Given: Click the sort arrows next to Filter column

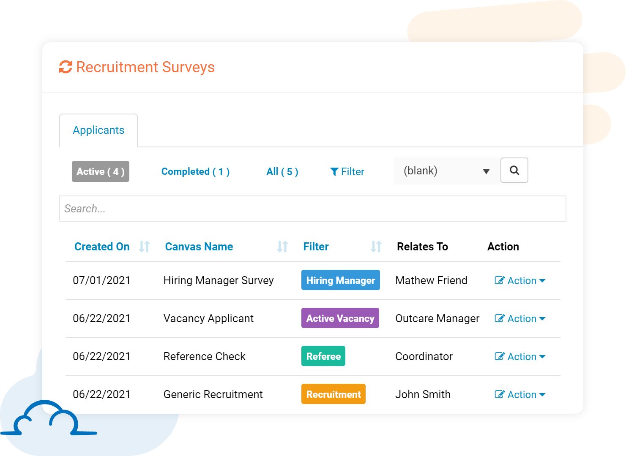Looking at the screenshot, I should 376,246.
